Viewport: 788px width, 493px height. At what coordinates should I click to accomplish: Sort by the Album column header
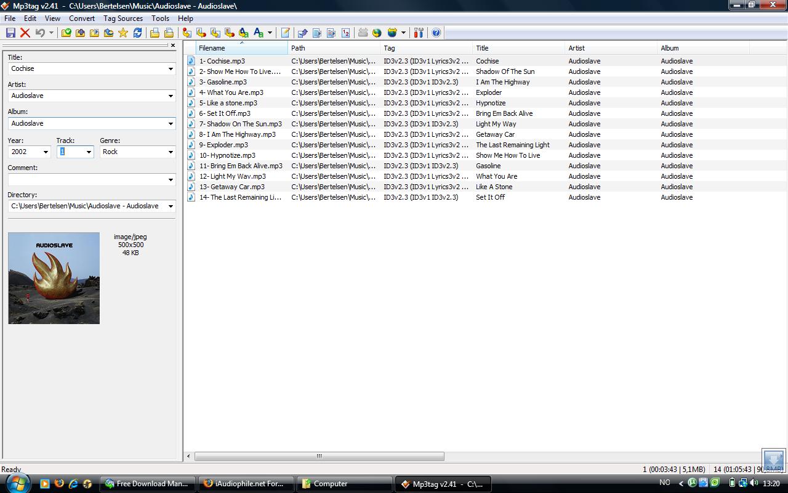click(704, 48)
